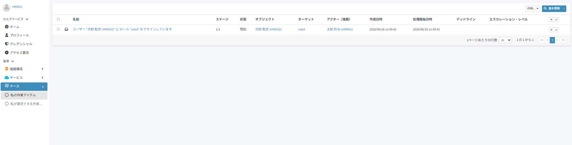Click the 組織構造 building icon

[x=7, y=69]
